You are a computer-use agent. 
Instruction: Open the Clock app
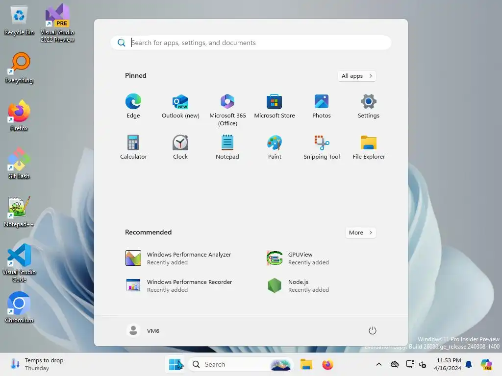click(180, 147)
